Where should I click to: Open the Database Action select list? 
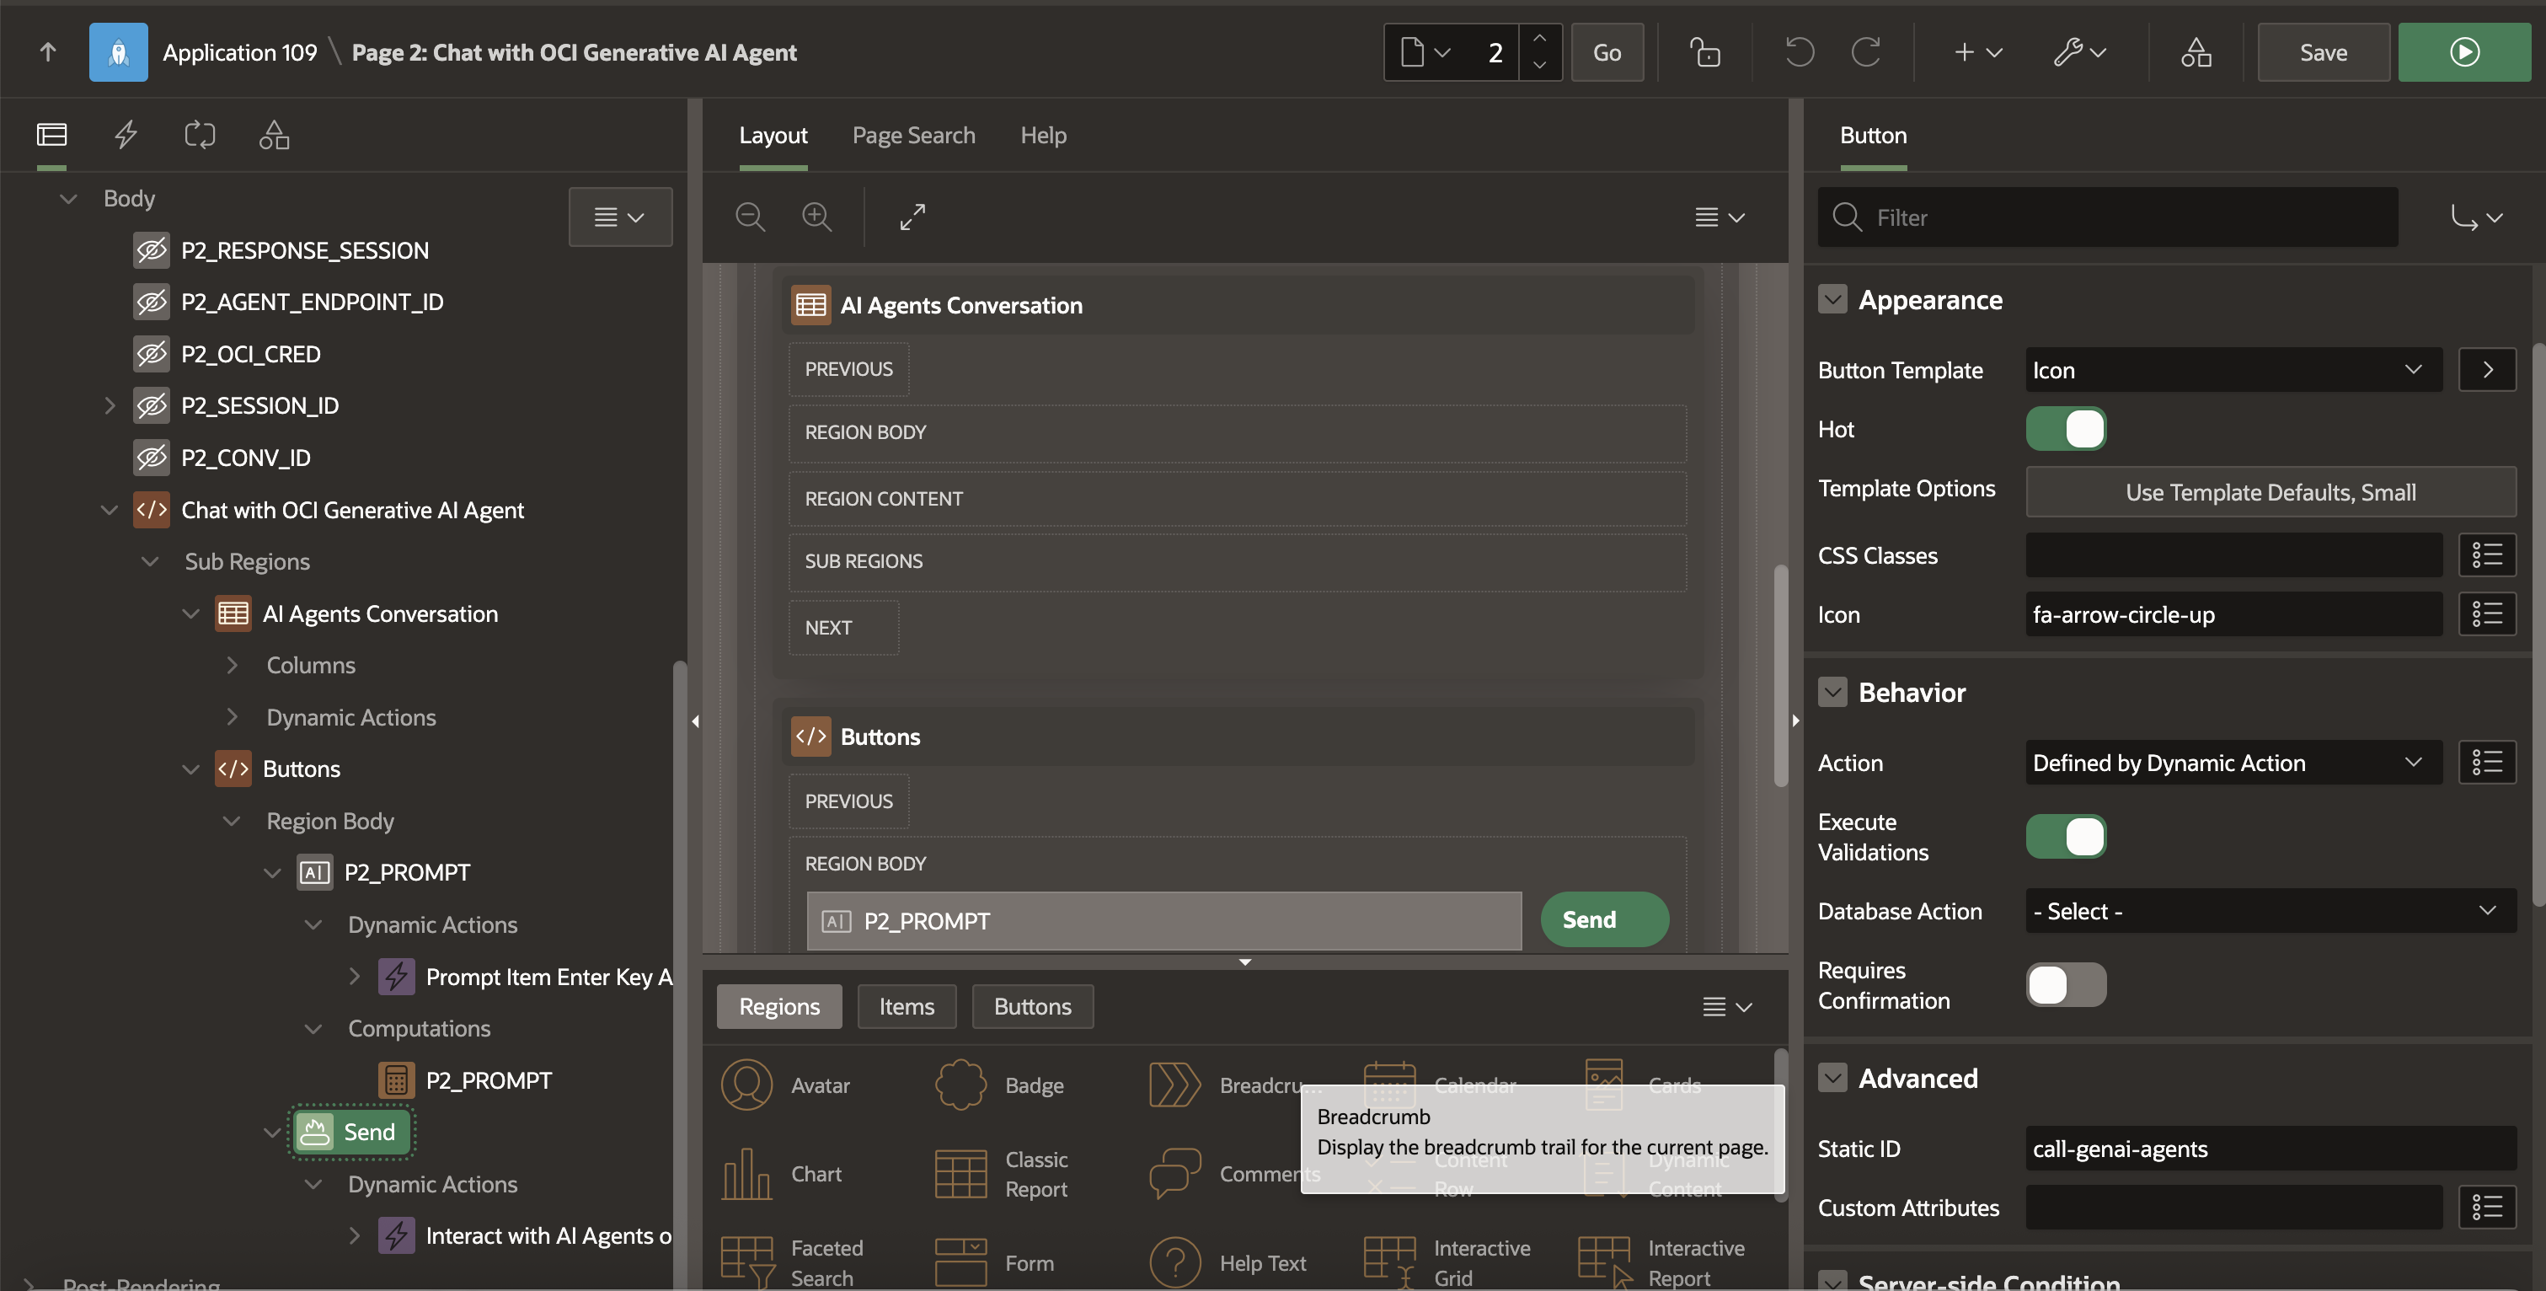pos(2270,910)
